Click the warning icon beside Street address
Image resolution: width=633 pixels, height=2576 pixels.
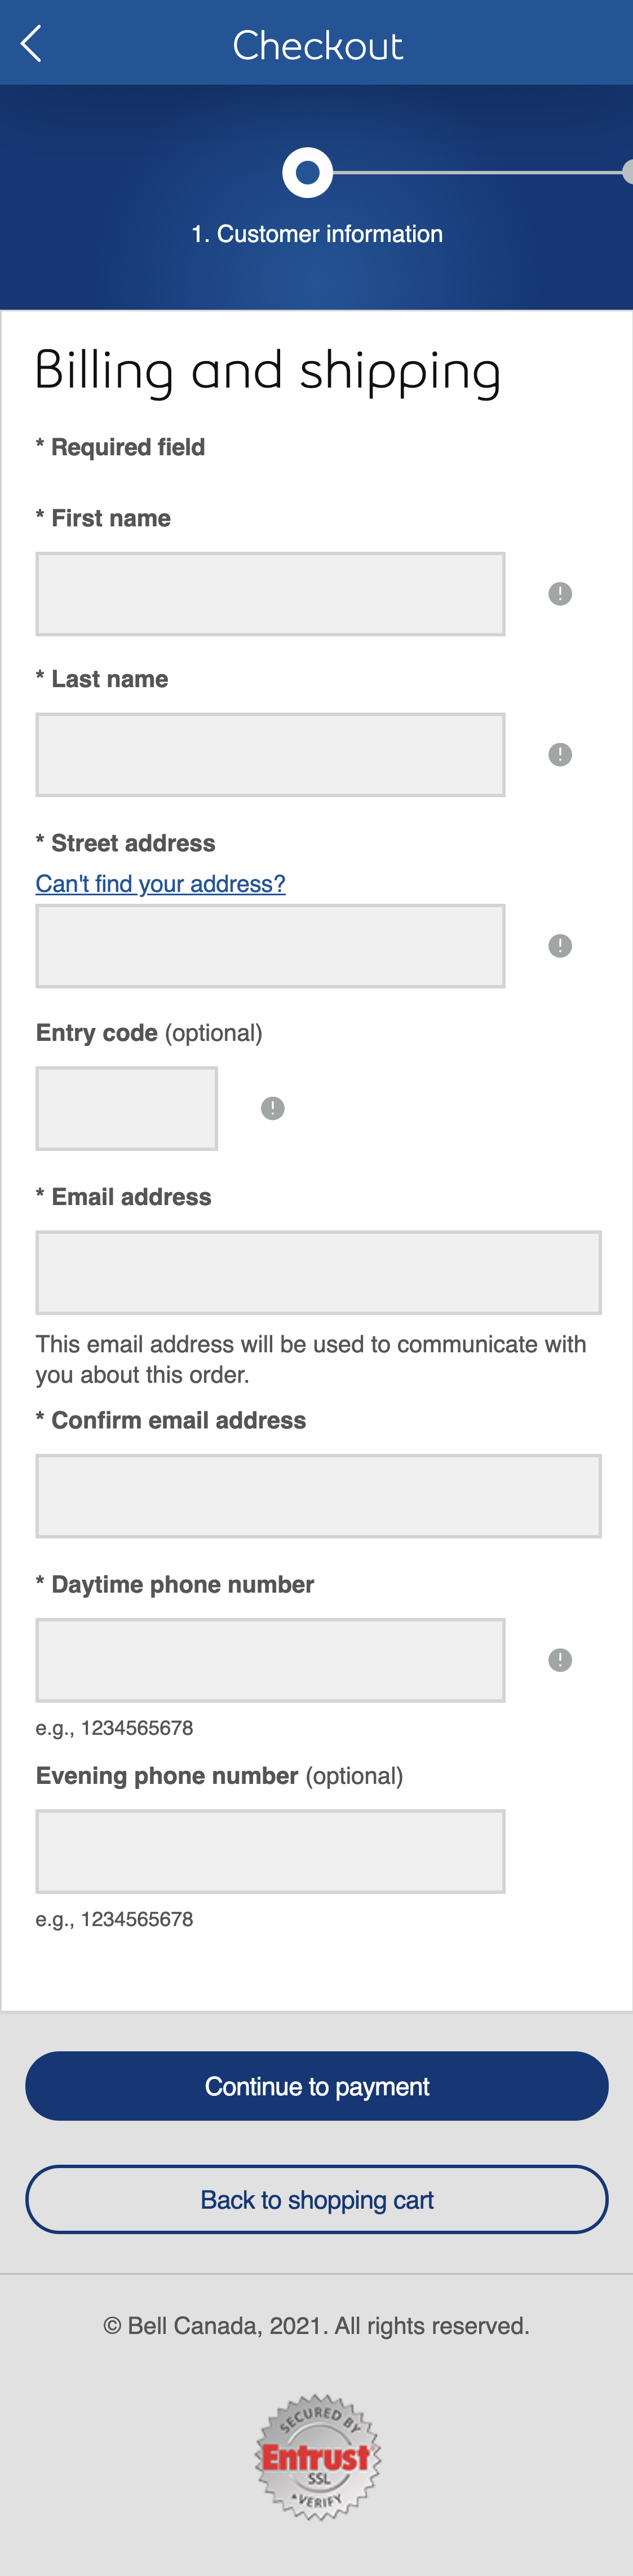tap(559, 943)
